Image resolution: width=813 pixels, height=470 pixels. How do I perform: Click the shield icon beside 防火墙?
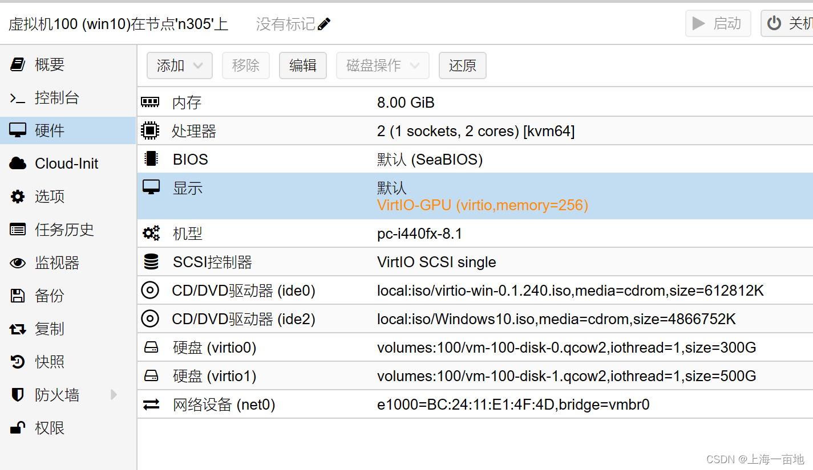pyautogui.click(x=18, y=395)
